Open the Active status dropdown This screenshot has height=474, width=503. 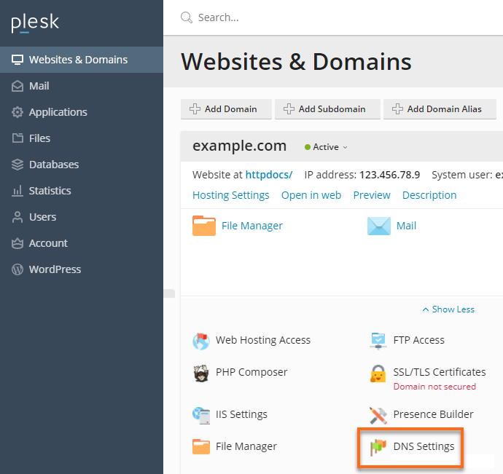pyautogui.click(x=326, y=147)
